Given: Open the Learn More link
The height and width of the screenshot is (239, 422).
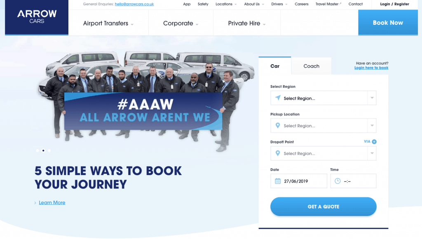Looking at the screenshot, I should click(52, 203).
